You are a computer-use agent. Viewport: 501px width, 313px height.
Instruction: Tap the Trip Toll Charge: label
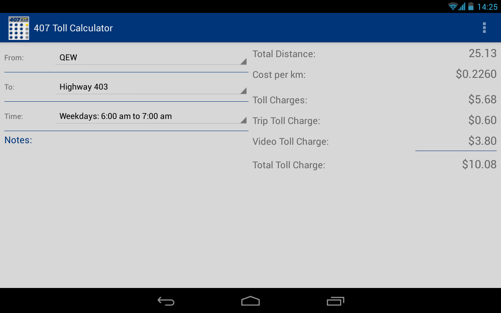pyautogui.click(x=286, y=121)
